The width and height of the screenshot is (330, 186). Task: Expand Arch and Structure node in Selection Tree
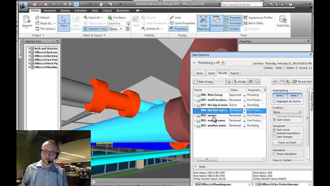30,49
